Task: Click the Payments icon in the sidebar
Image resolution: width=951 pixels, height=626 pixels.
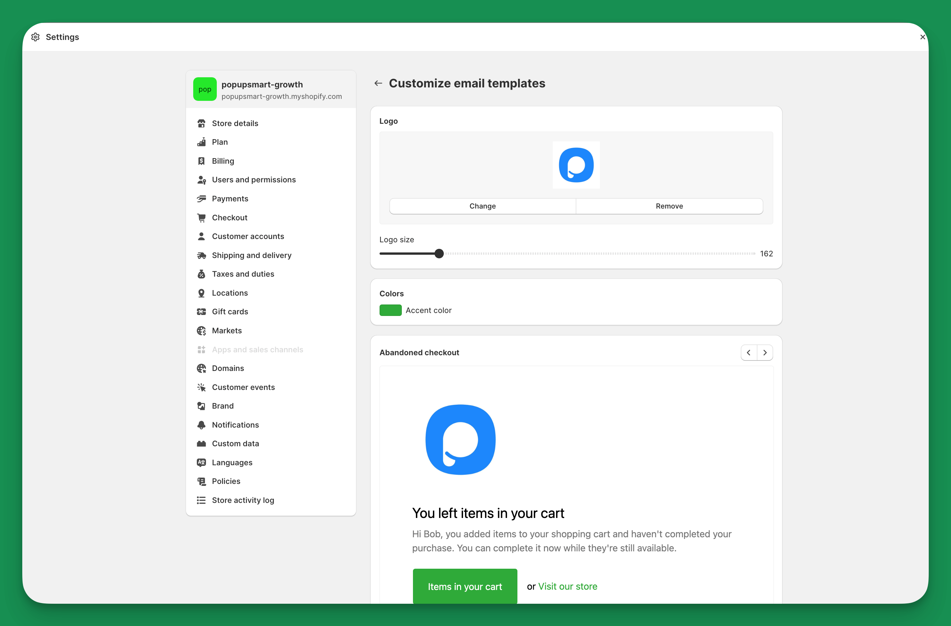Action: tap(202, 198)
